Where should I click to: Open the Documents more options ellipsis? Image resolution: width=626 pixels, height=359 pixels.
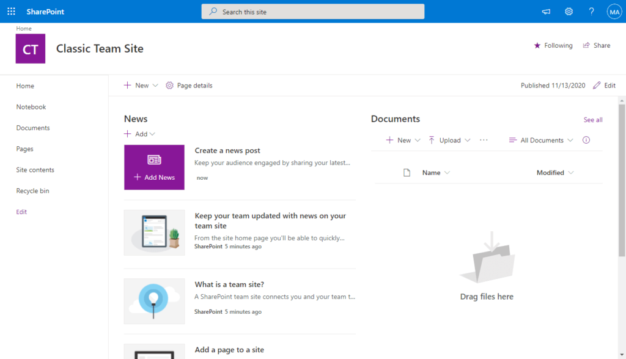[484, 140]
